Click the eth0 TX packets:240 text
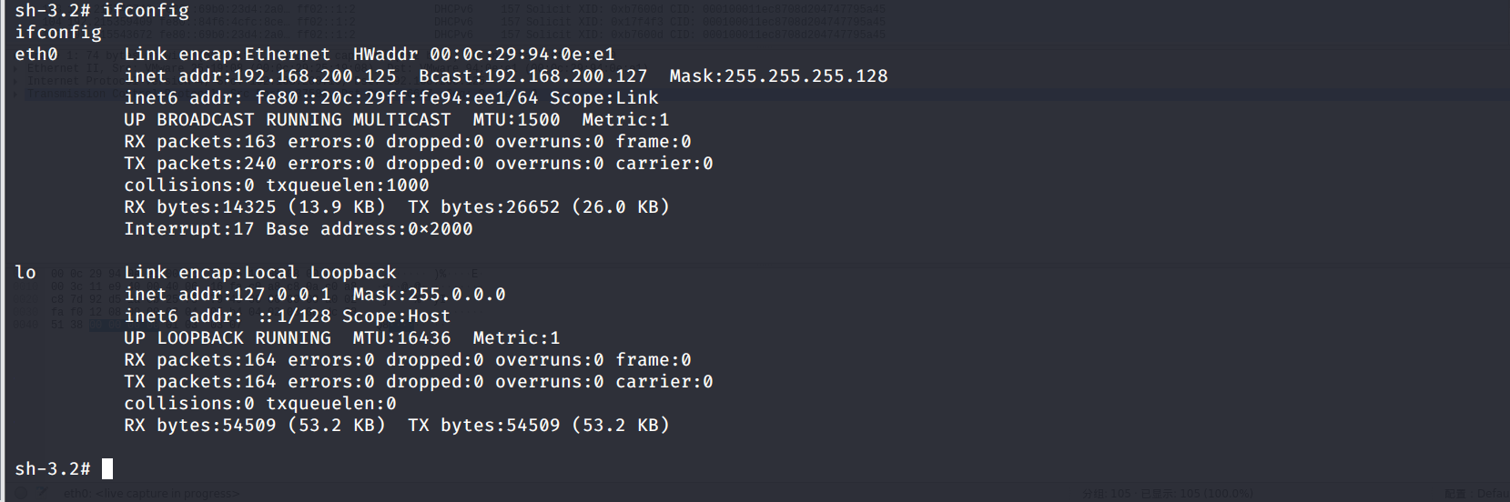 pos(200,164)
